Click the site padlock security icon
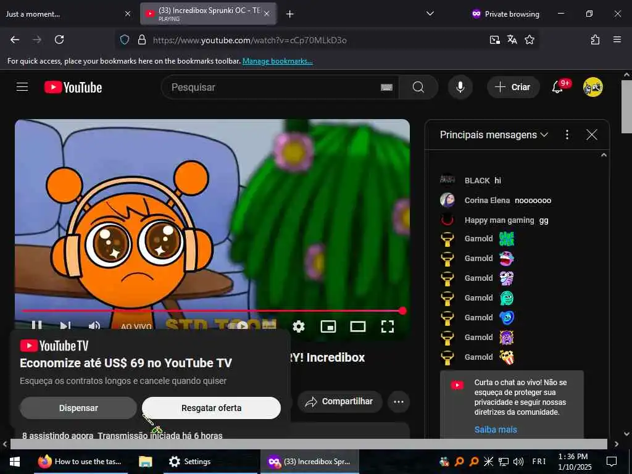The image size is (632, 474). click(141, 39)
